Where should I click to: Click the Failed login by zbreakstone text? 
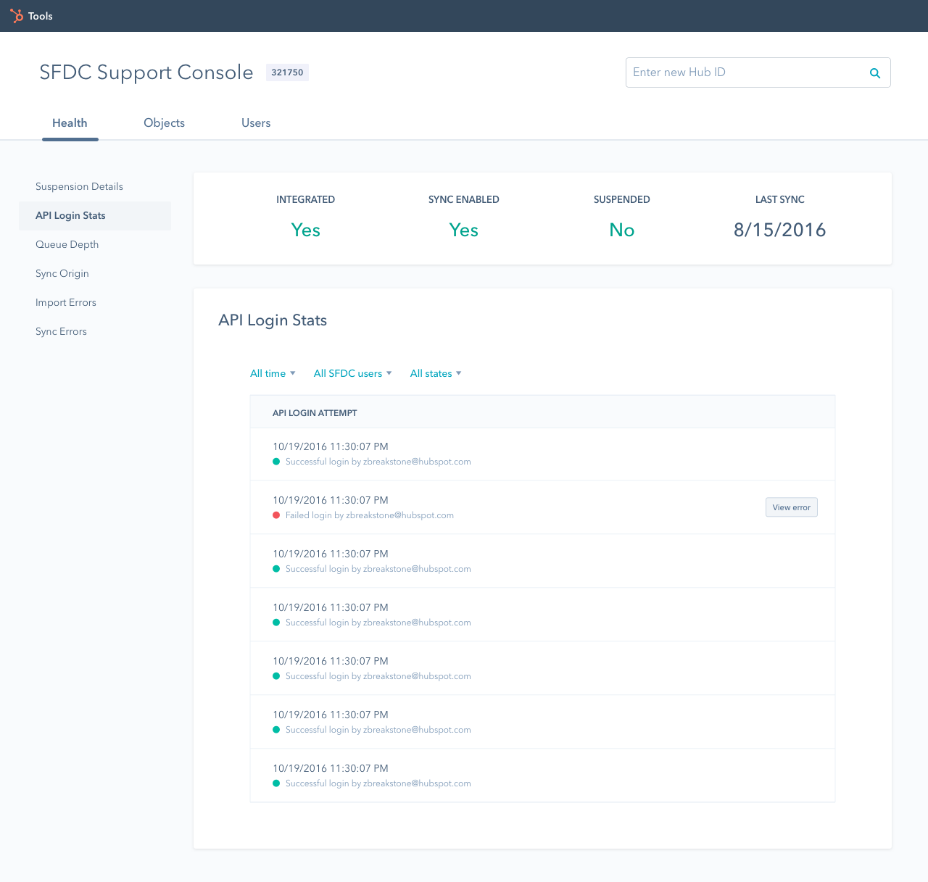click(x=370, y=515)
